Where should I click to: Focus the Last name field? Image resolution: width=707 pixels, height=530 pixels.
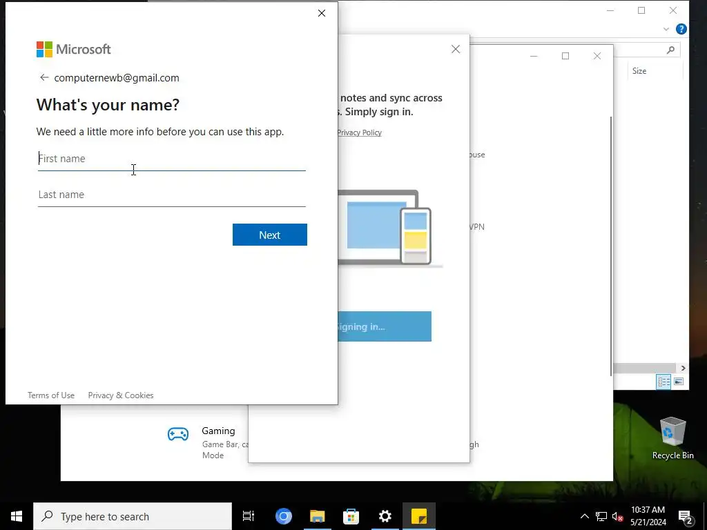pos(172,195)
